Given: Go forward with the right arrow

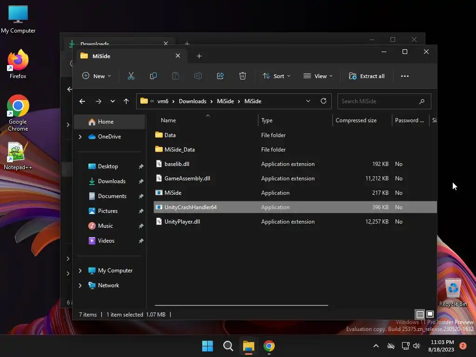Looking at the screenshot, I should (99, 101).
